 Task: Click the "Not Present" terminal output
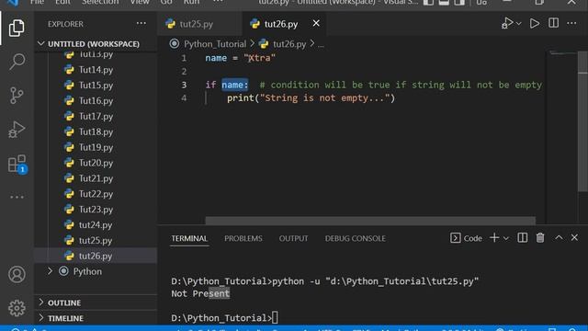click(x=200, y=293)
